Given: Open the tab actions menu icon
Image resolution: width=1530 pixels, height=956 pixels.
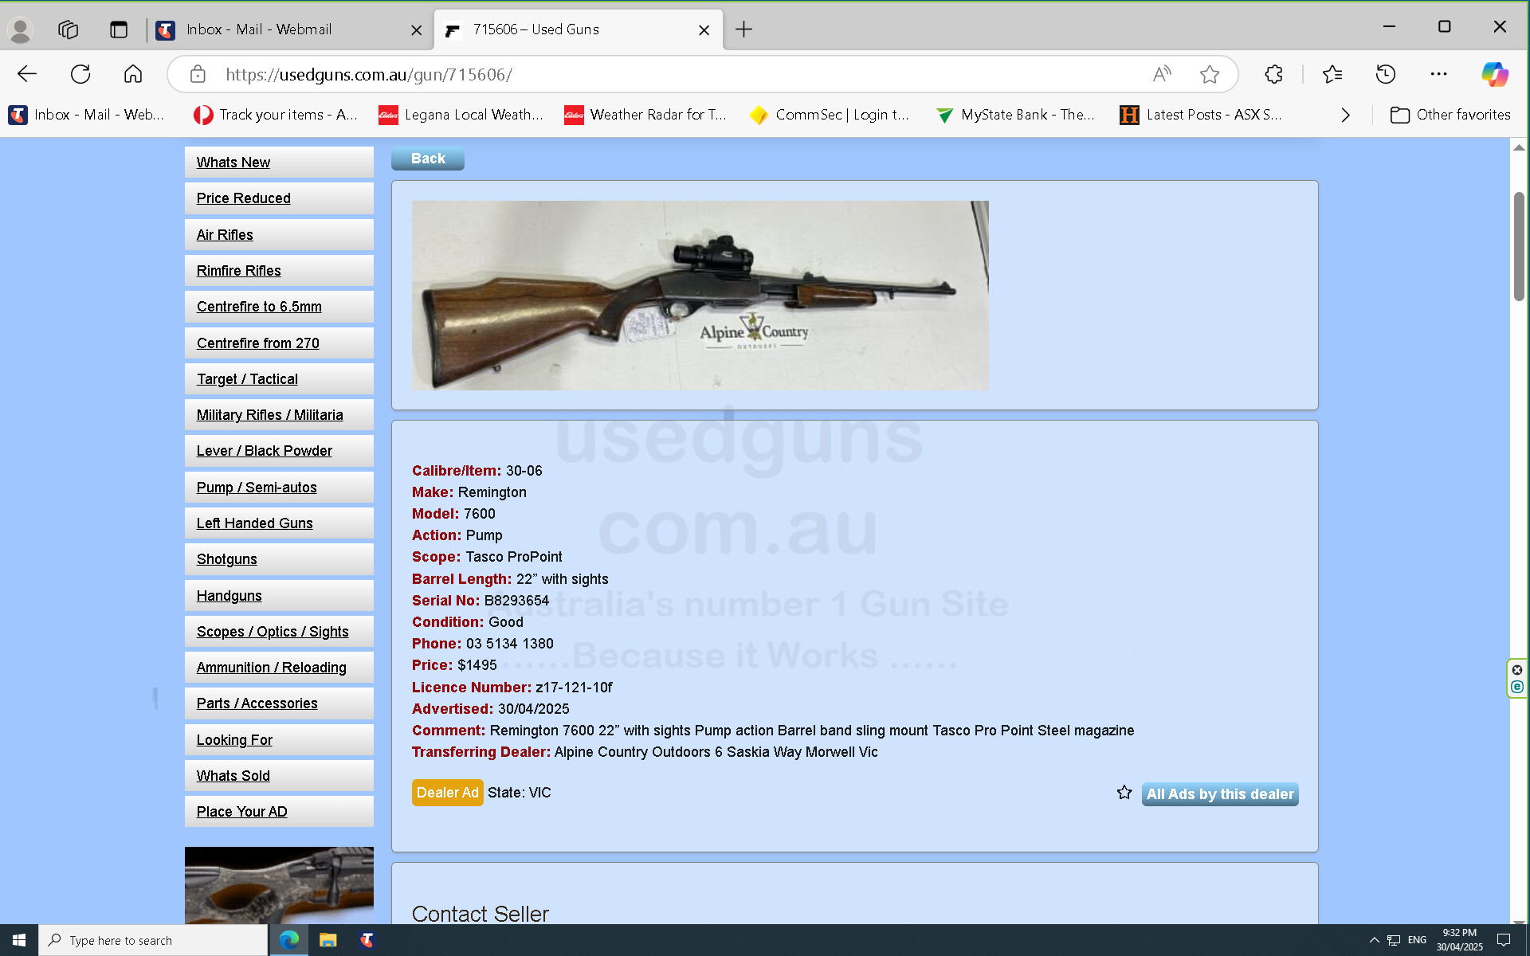Looking at the screenshot, I should click(x=119, y=29).
